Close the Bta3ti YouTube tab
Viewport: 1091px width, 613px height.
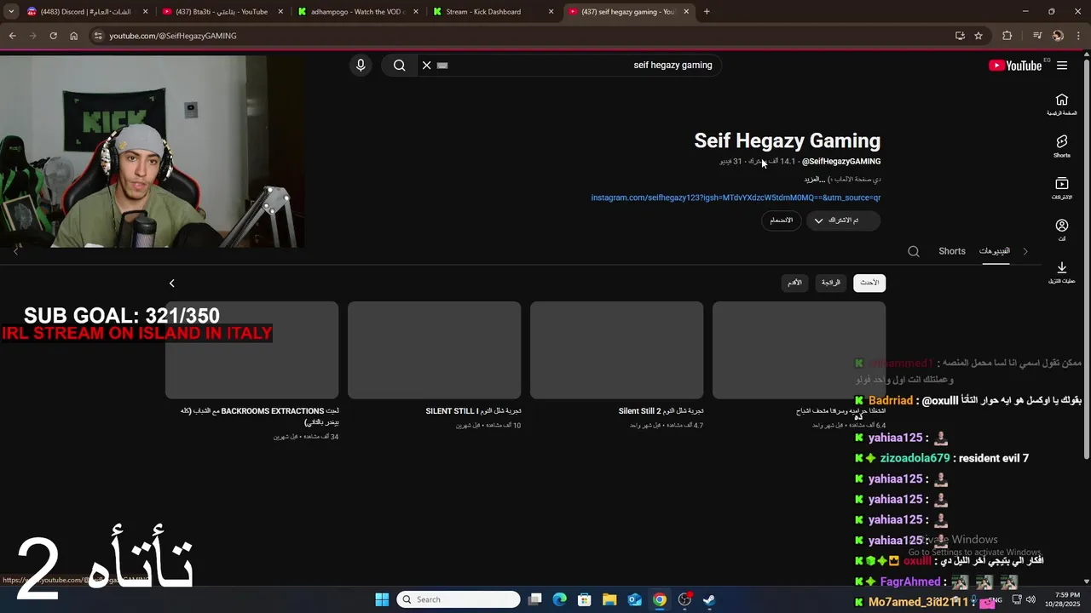pyautogui.click(x=280, y=12)
